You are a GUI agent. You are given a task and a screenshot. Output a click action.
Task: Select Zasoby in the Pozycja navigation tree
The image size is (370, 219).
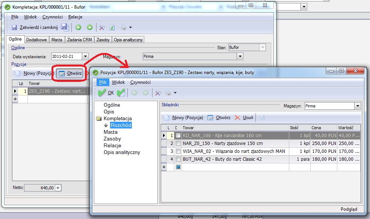(x=112, y=139)
